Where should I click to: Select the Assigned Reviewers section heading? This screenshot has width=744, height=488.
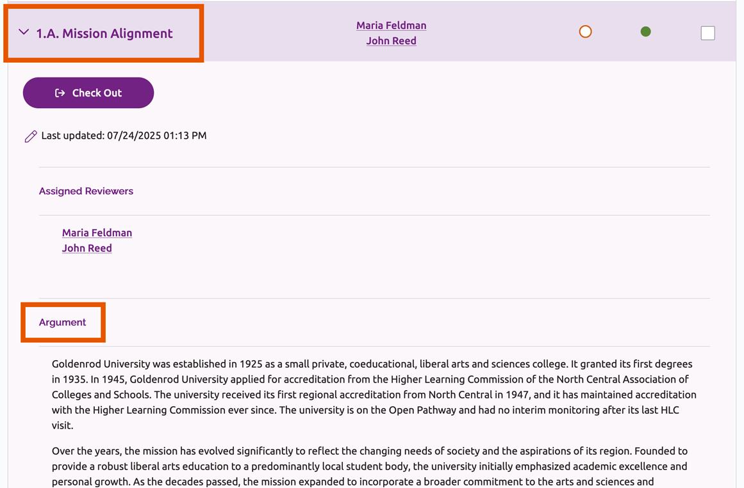pyautogui.click(x=86, y=191)
